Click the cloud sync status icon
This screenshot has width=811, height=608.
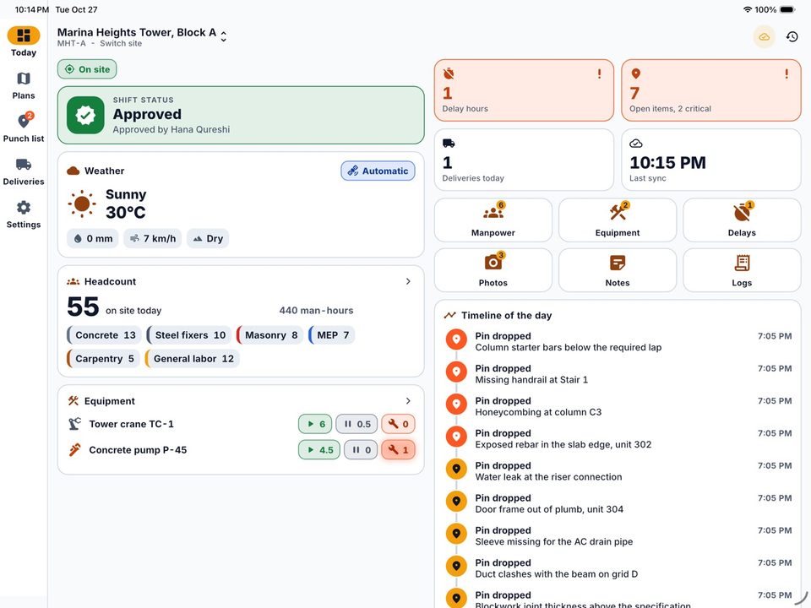coord(764,37)
